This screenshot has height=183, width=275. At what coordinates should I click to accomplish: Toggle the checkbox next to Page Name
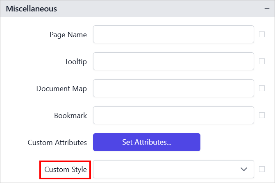[262, 34]
